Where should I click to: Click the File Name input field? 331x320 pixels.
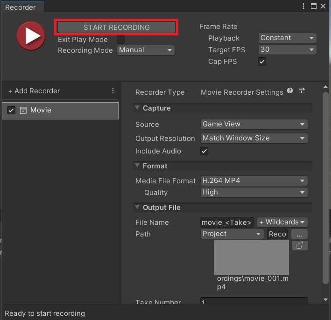(227, 223)
